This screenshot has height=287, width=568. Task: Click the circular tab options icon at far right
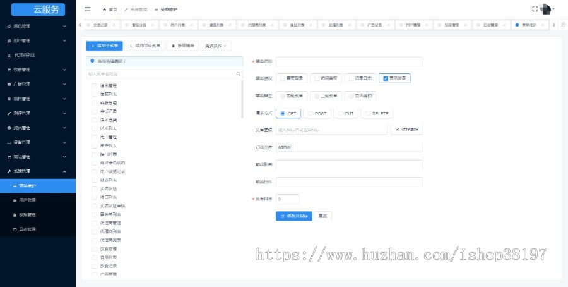click(x=564, y=25)
